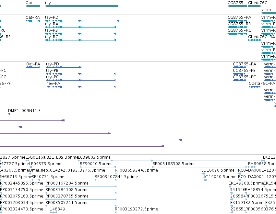Select the tey gene bar

click(82, 6)
